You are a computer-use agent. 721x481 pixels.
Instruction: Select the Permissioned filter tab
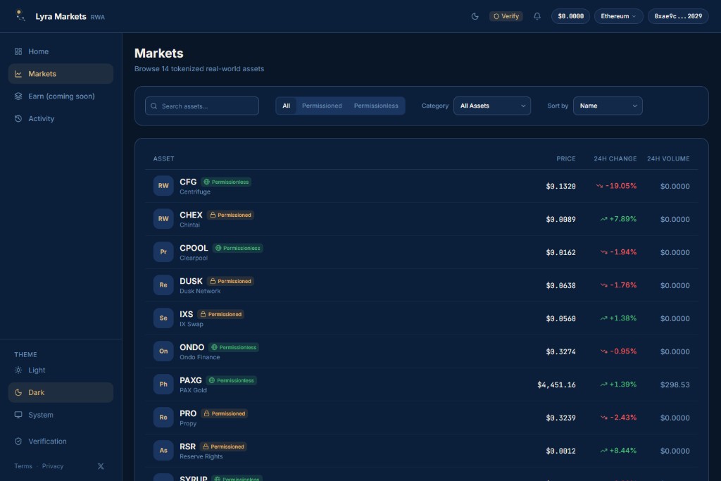(x=322, y=106)
